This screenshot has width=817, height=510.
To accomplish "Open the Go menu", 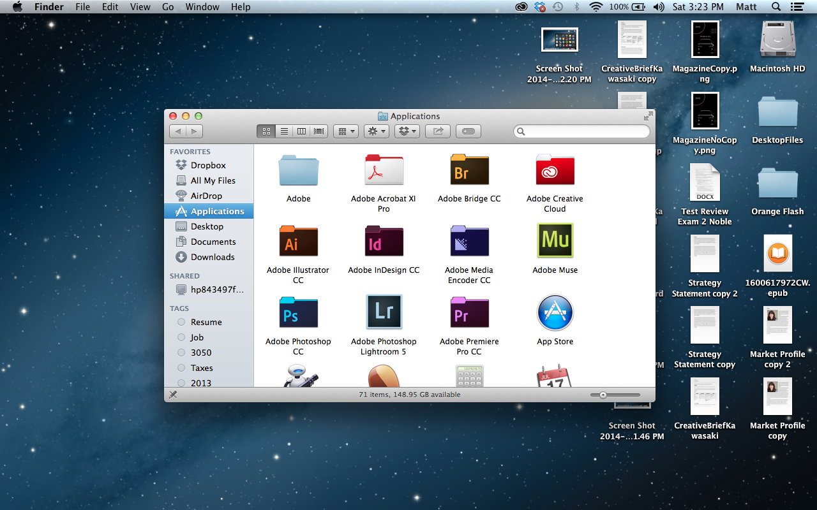I will pos(168,7).
